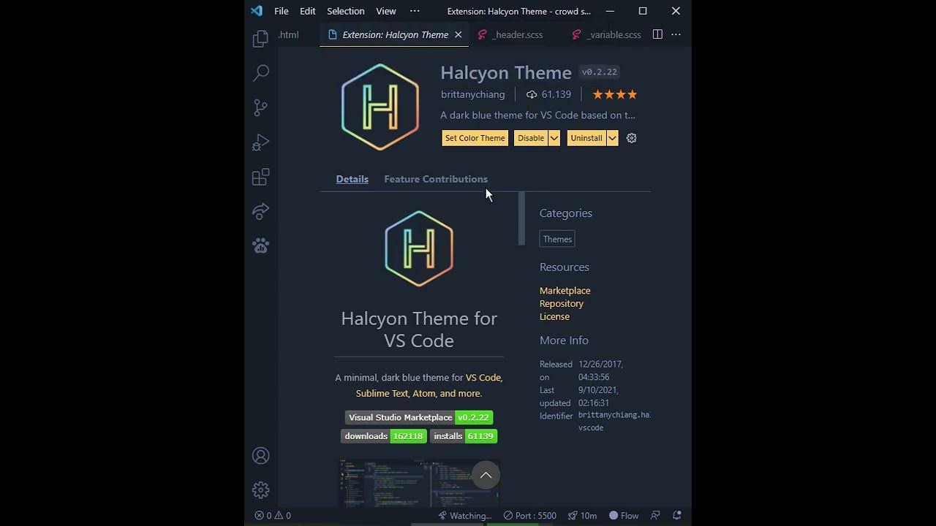Click the README vertical scrollbar

tap(521, 218)
